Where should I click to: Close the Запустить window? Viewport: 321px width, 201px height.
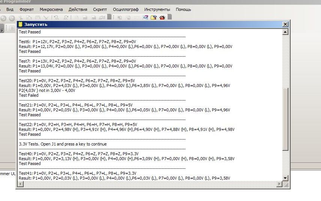[x=285, y=24]
